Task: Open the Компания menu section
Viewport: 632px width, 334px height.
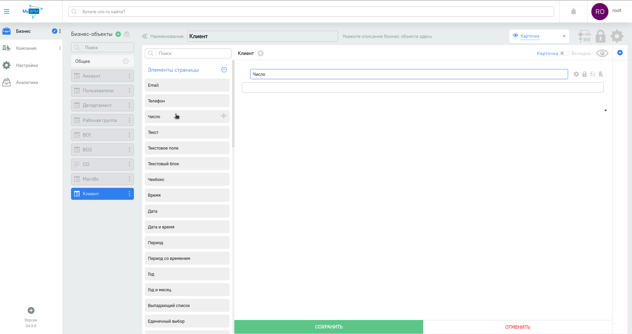Action: [x=26, y=48]
